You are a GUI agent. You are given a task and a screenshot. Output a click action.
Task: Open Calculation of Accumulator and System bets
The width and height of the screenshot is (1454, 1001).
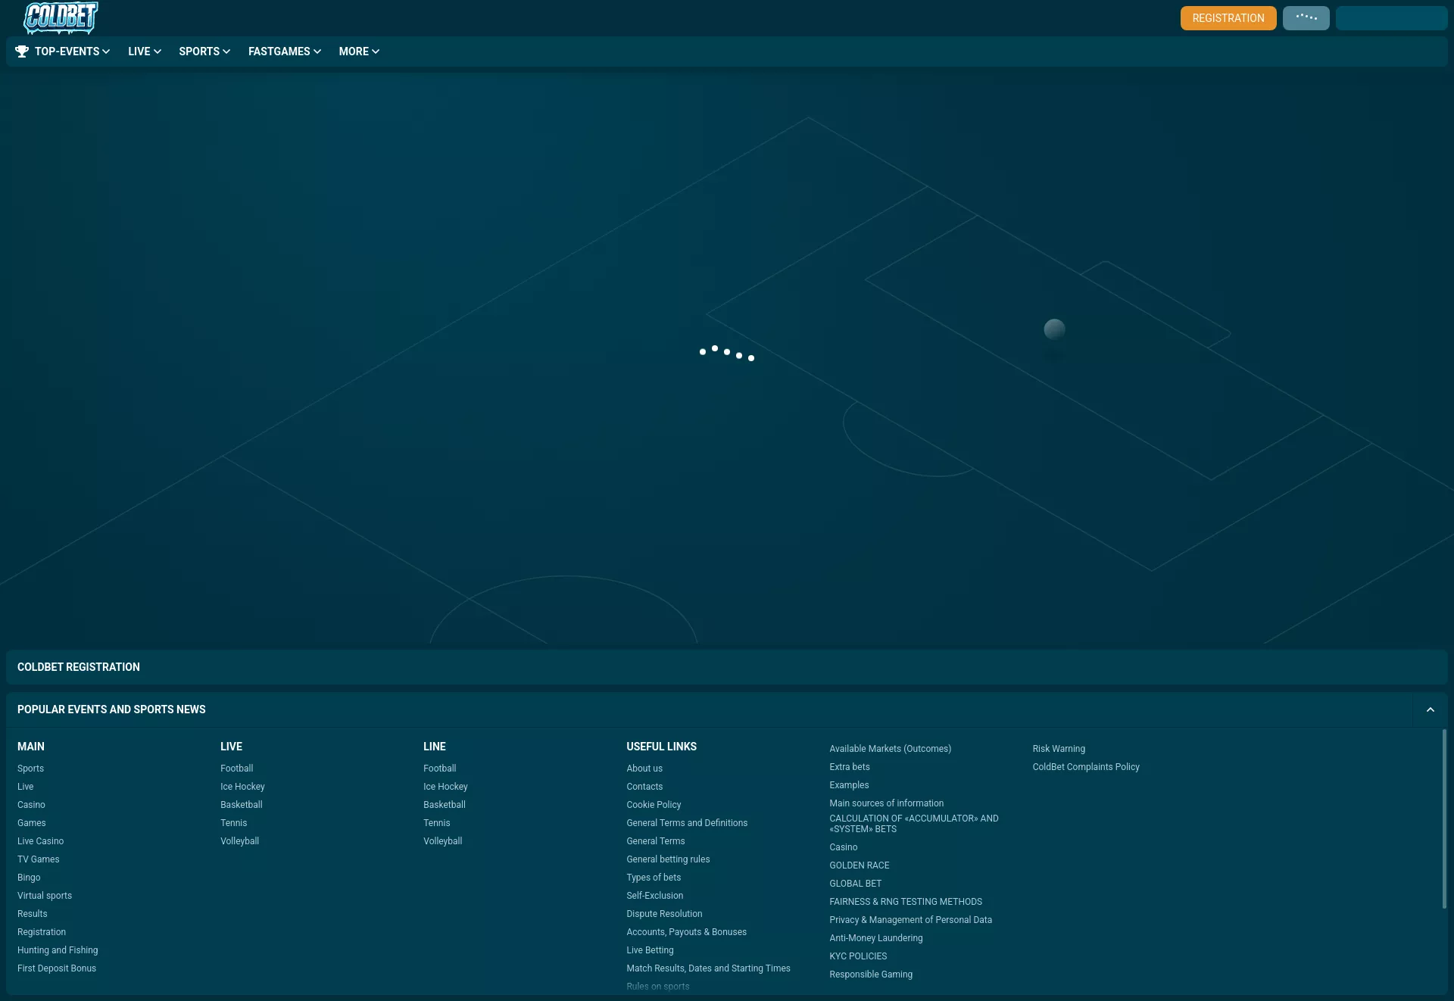[914, 824]
